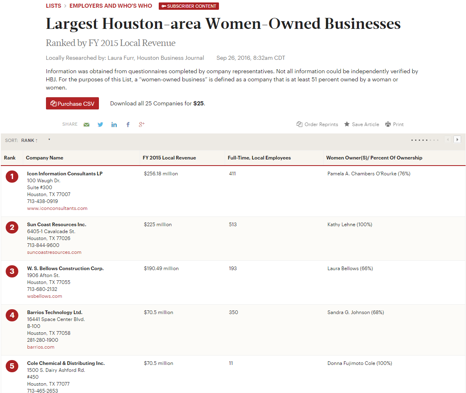Click the phone number 713-844-9600
The image size is (466, 393).
(x=43, y=245)
